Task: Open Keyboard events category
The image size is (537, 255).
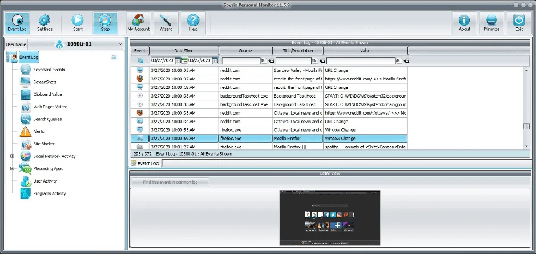Action: 49,70
